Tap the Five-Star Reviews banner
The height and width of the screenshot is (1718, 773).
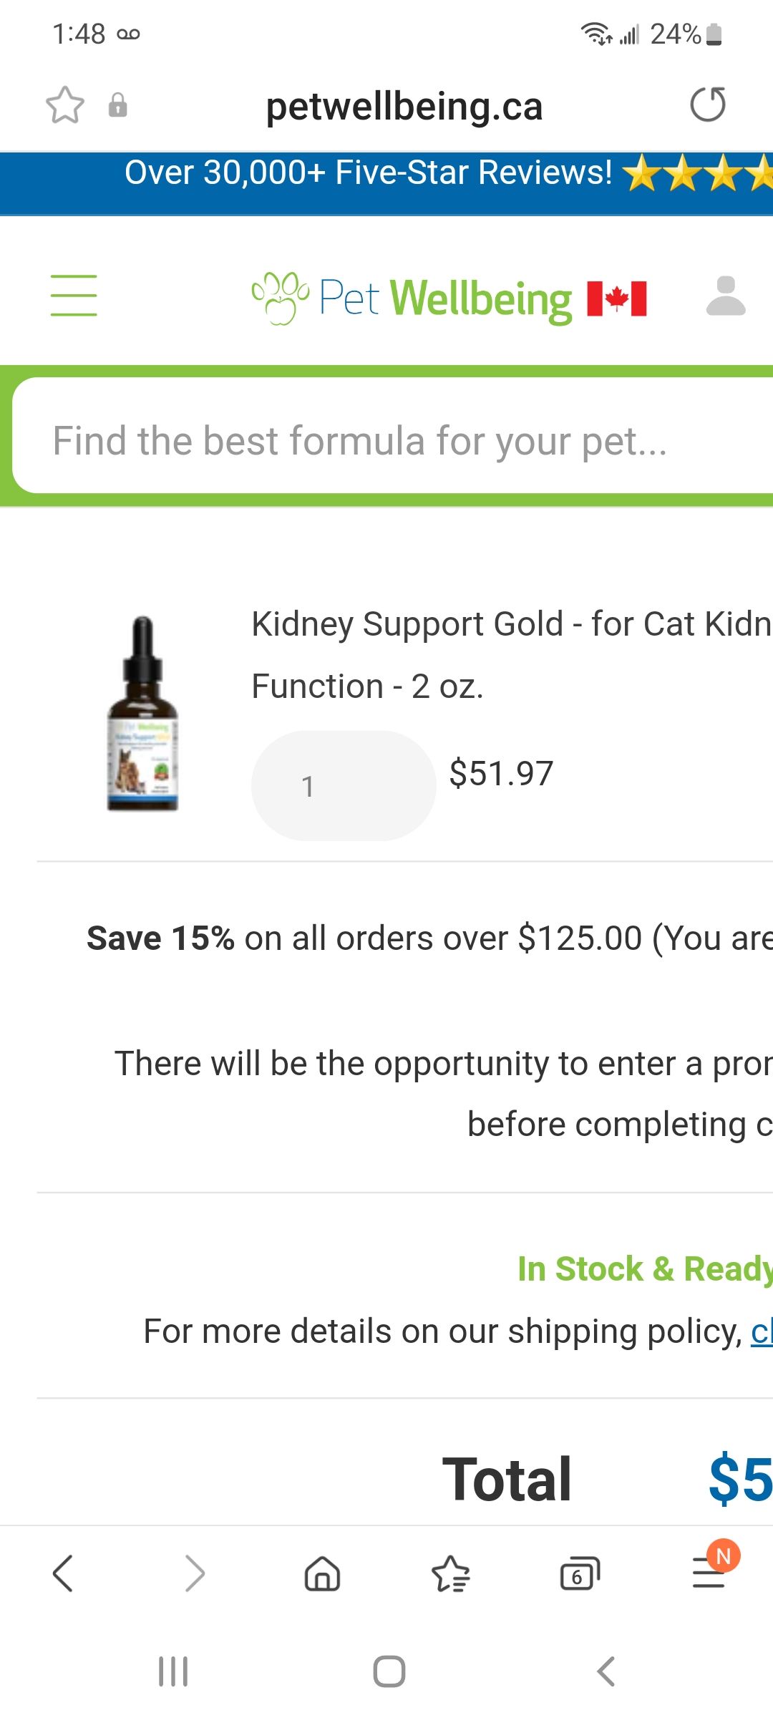[x=386, y=173]
